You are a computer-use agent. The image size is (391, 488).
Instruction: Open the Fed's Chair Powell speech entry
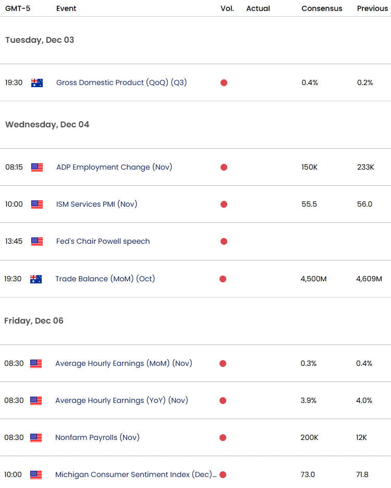pyautogui.click(x=103, y=242)
